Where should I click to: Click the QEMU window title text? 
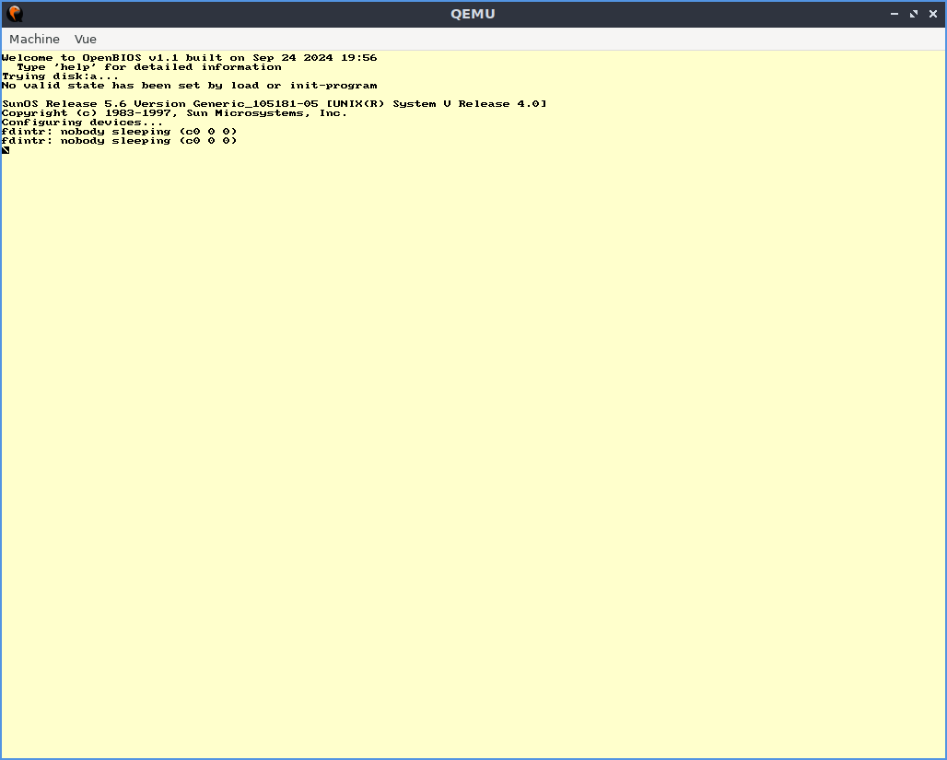[x=473, y=14]
